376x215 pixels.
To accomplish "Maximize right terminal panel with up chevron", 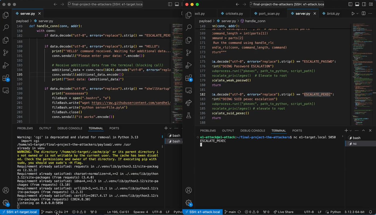I will pyautogui.click(x=363, y=130).
